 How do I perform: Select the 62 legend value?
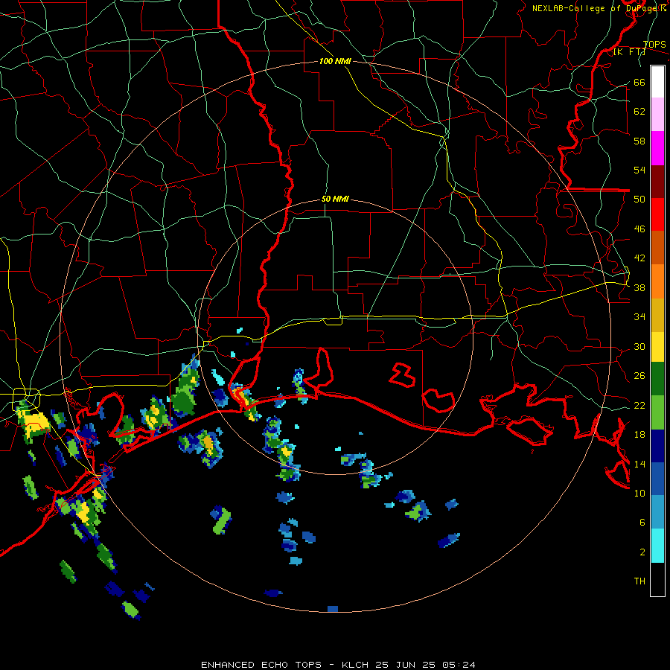coord(639,112)
